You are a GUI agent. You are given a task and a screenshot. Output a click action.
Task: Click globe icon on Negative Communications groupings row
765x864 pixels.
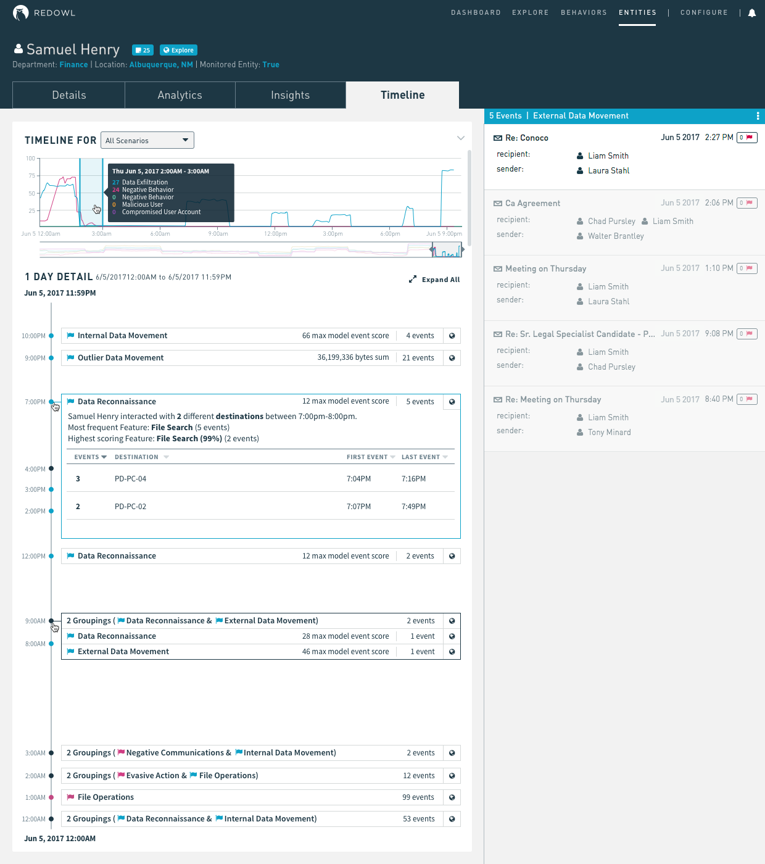pyautogui.click(x=452, y=753)
